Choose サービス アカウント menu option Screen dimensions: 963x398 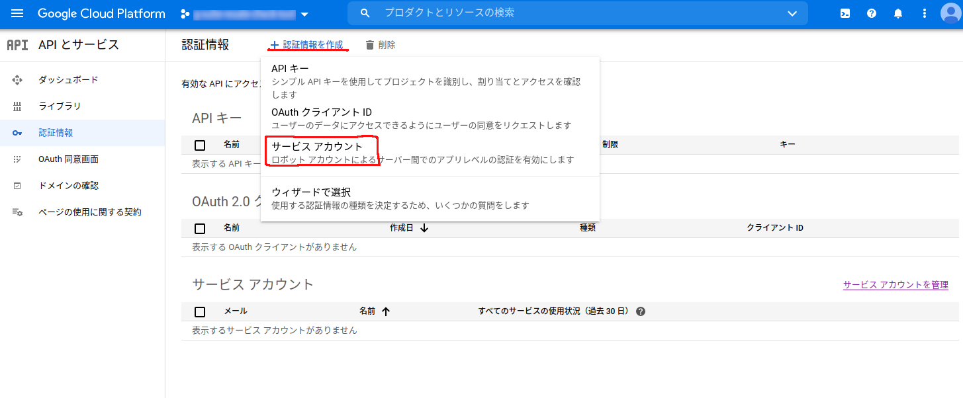[430, 153]
